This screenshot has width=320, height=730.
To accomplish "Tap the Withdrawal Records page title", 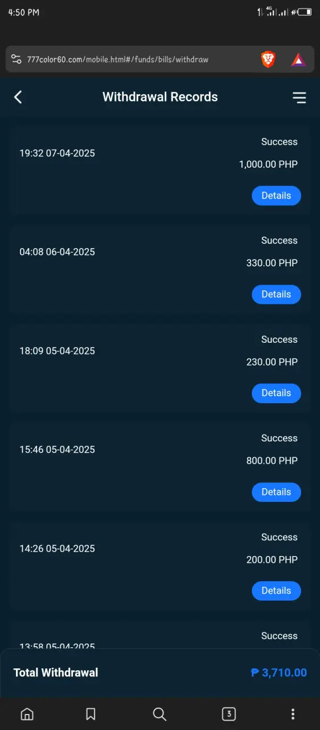I will (160, 97).
